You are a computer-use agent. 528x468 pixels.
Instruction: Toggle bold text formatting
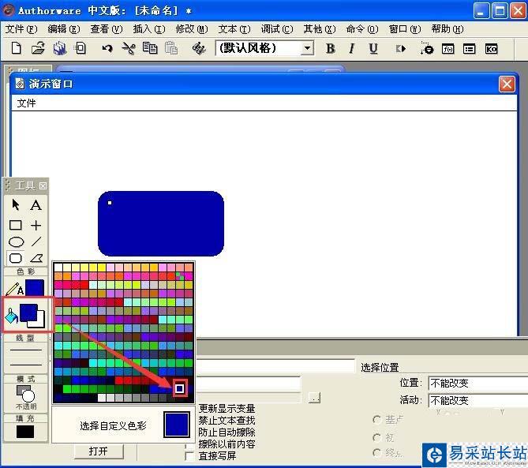[x=331, y=48]
